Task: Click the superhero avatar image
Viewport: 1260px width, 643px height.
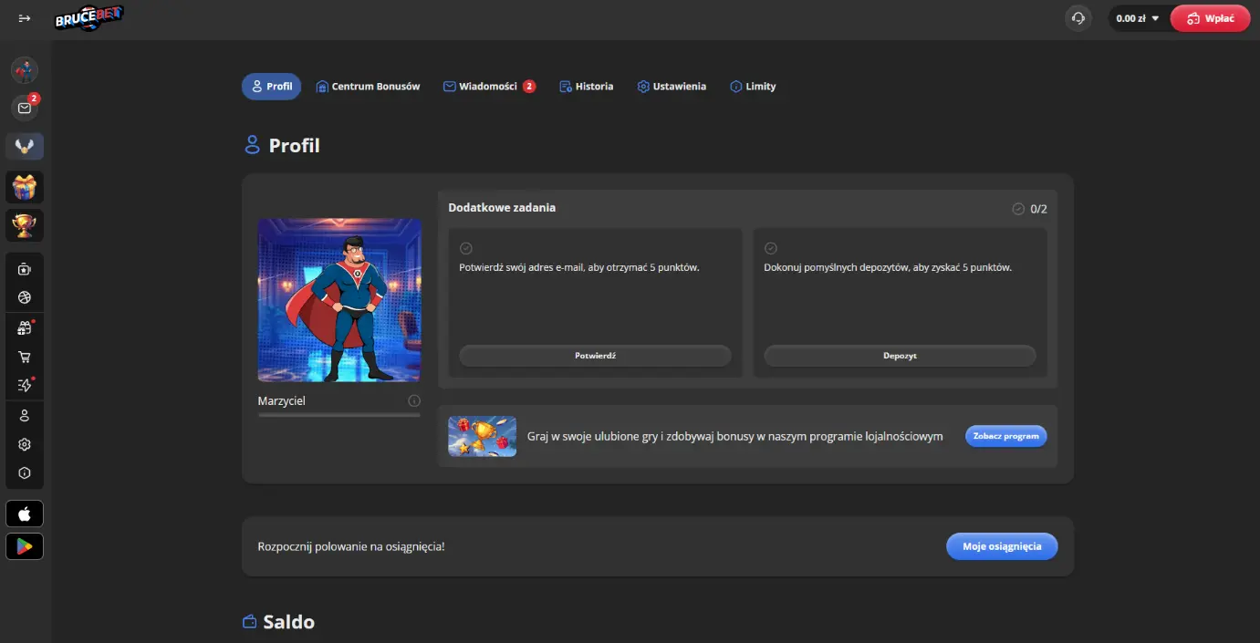Action: [x=339, y=300]
